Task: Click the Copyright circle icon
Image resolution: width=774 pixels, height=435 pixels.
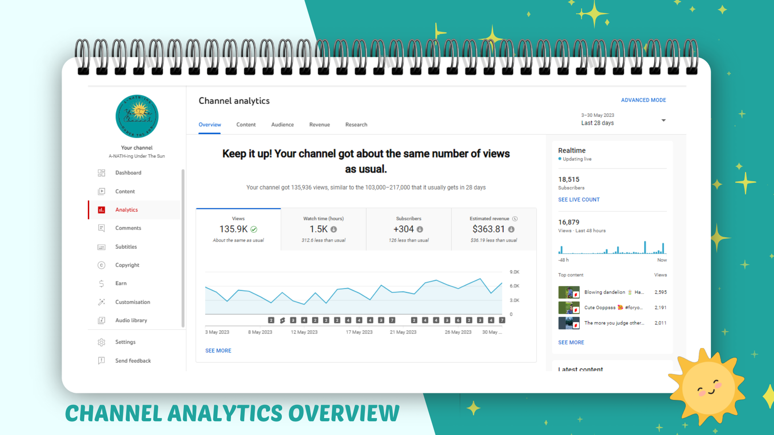Action: 101,265
